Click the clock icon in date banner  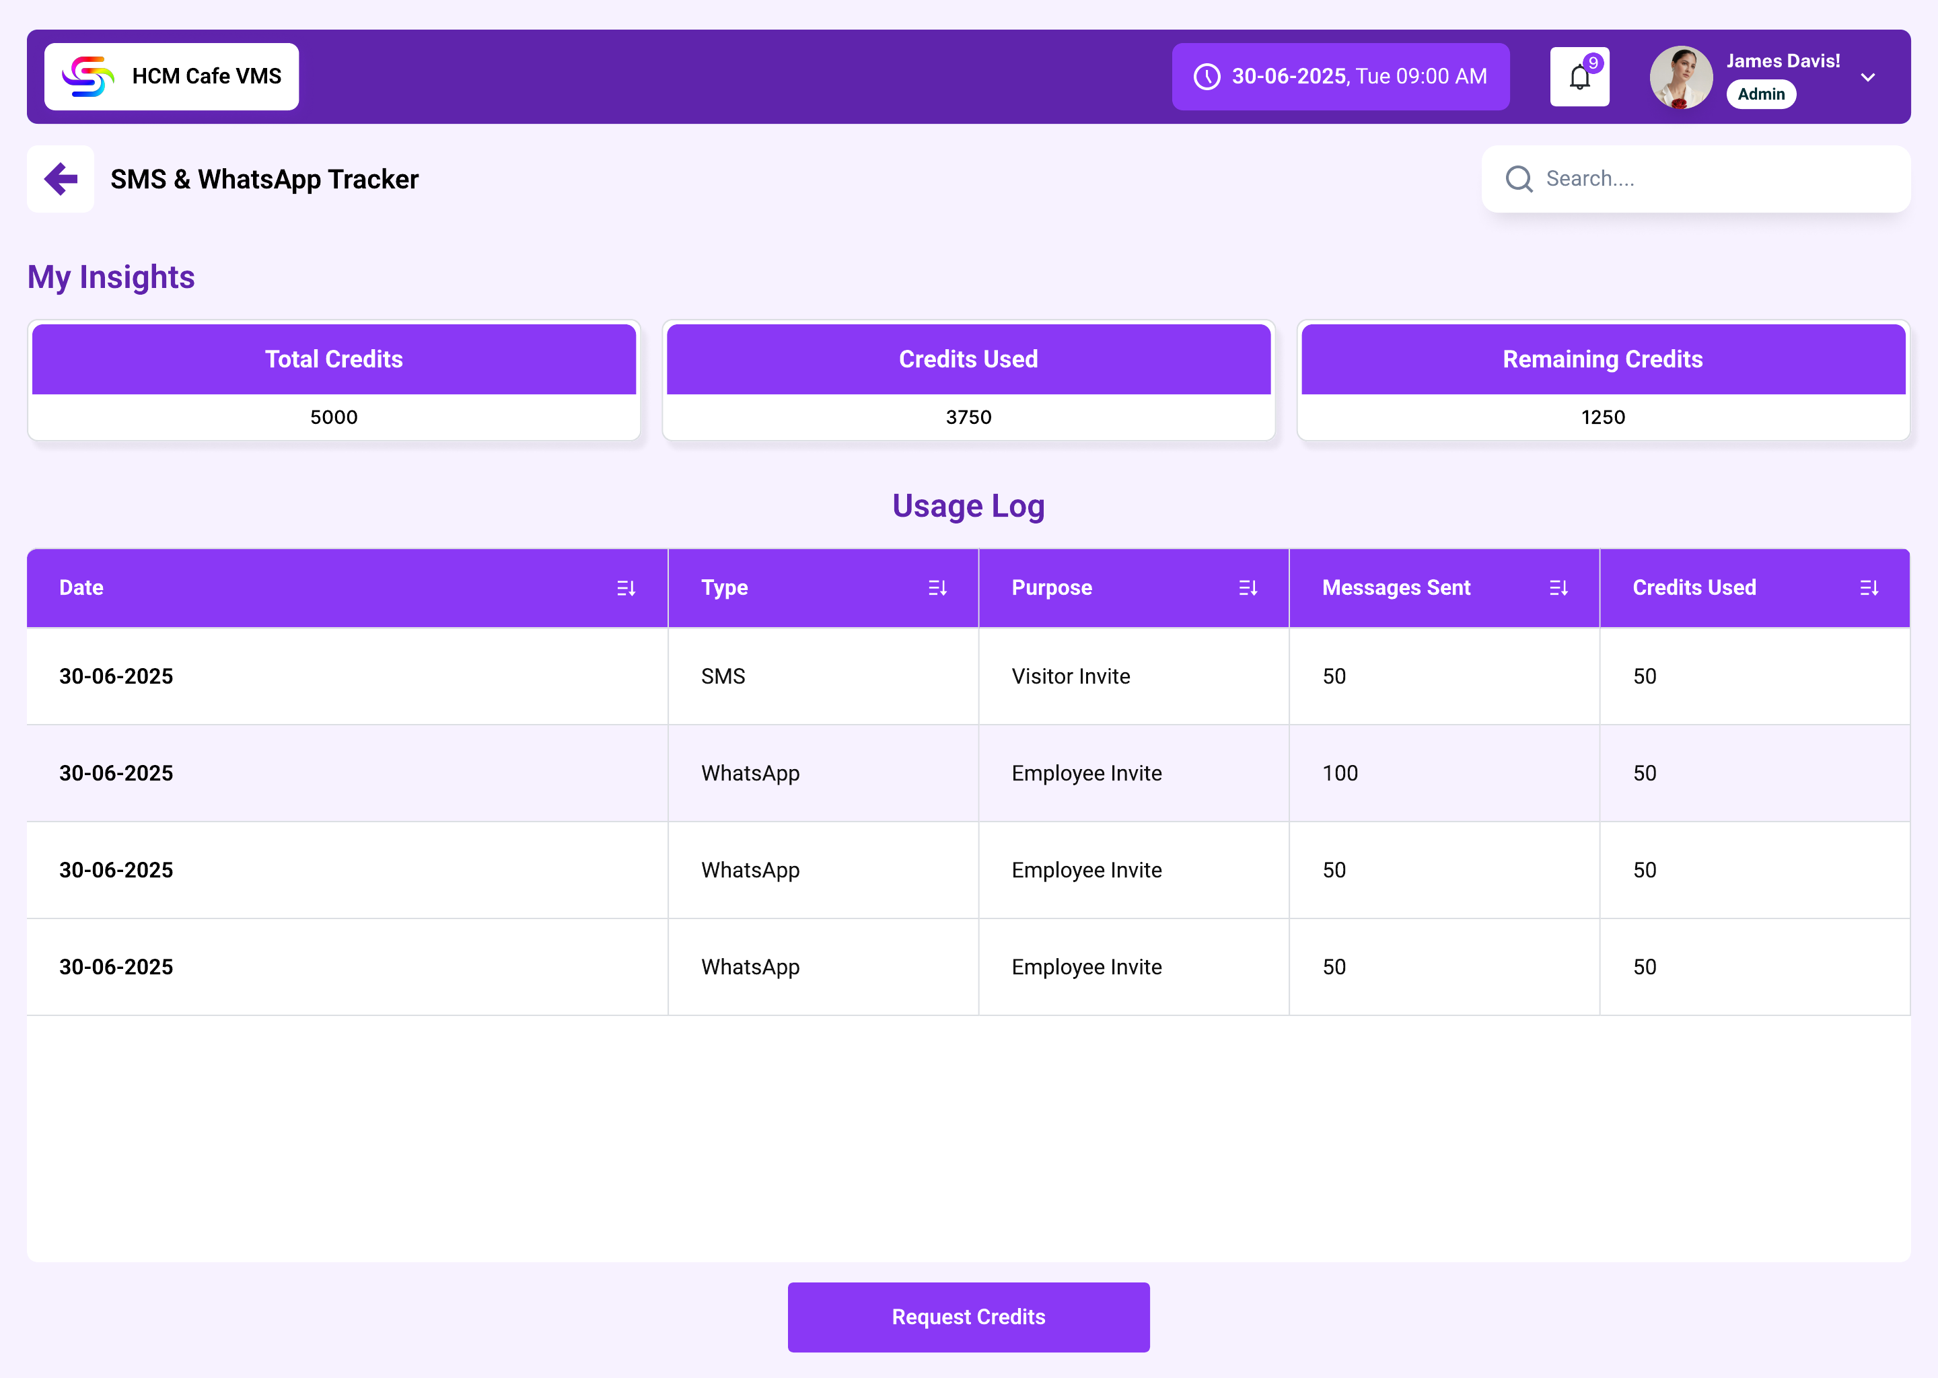tap(1207, 76)
